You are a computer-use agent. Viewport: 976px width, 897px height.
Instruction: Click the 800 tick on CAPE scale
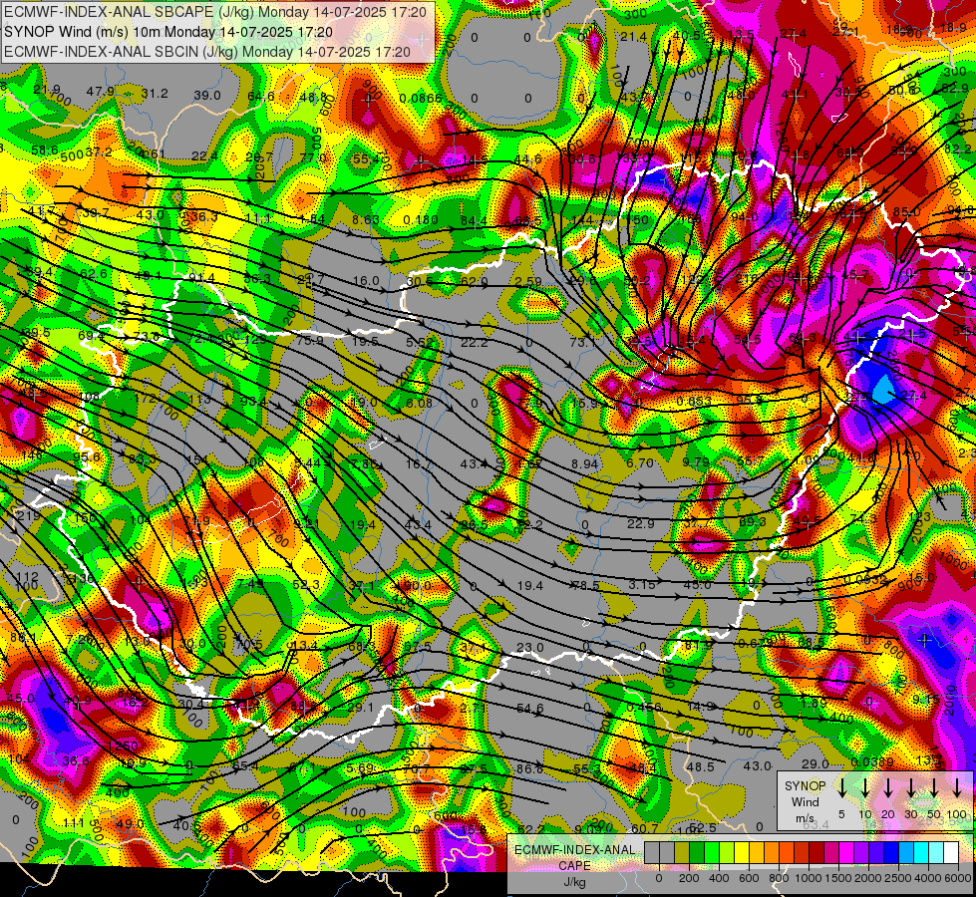(780, 878)
